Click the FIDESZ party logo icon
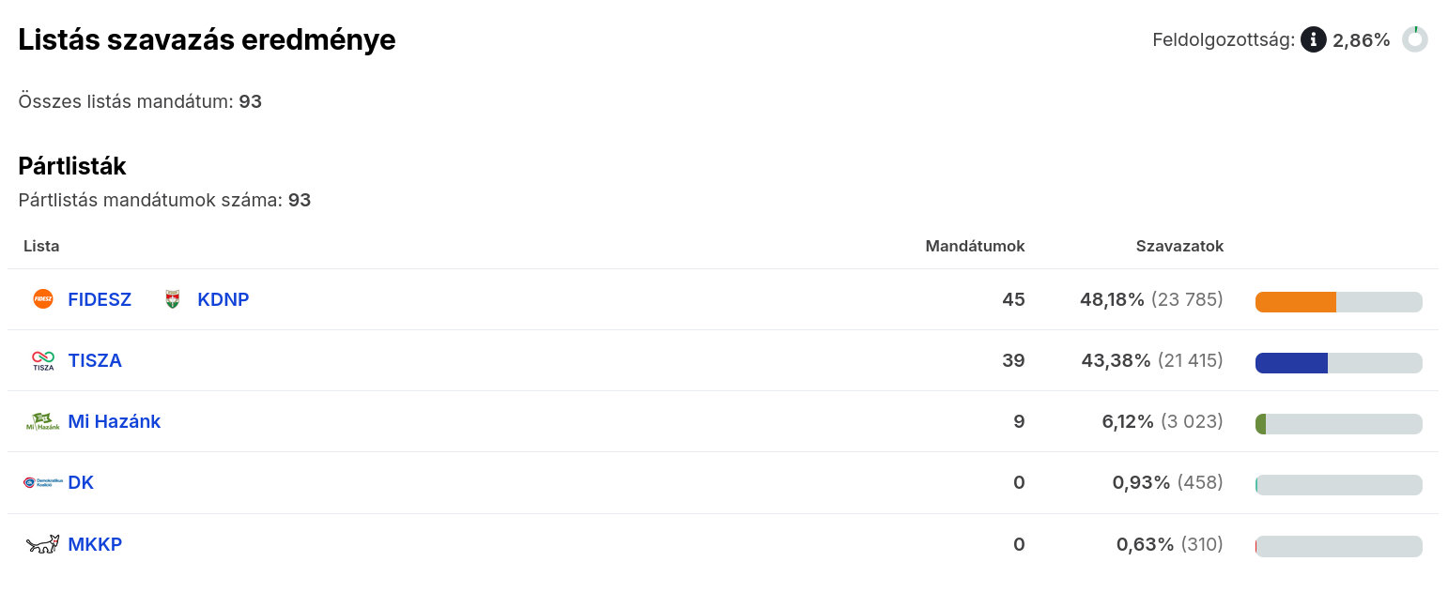This screenshot has height=592, width=1448. tap(43, 299)
